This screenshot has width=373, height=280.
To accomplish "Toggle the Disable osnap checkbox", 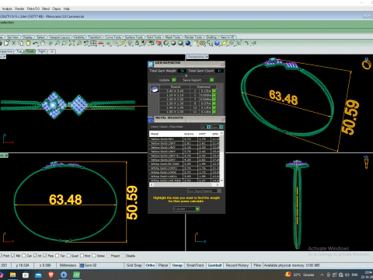I will (124, 256).
